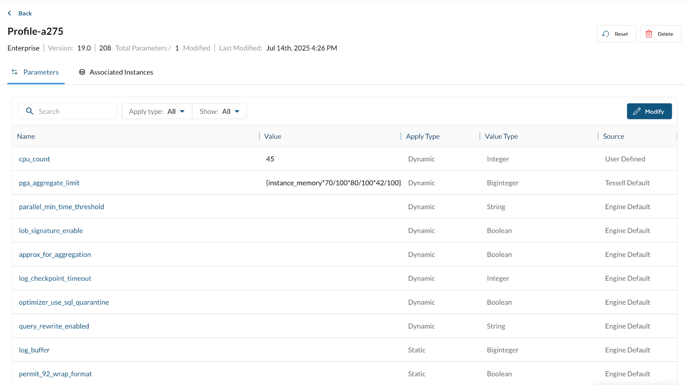
Task: Expand the Show filter dropdown
Action: [x=219, y=111]
